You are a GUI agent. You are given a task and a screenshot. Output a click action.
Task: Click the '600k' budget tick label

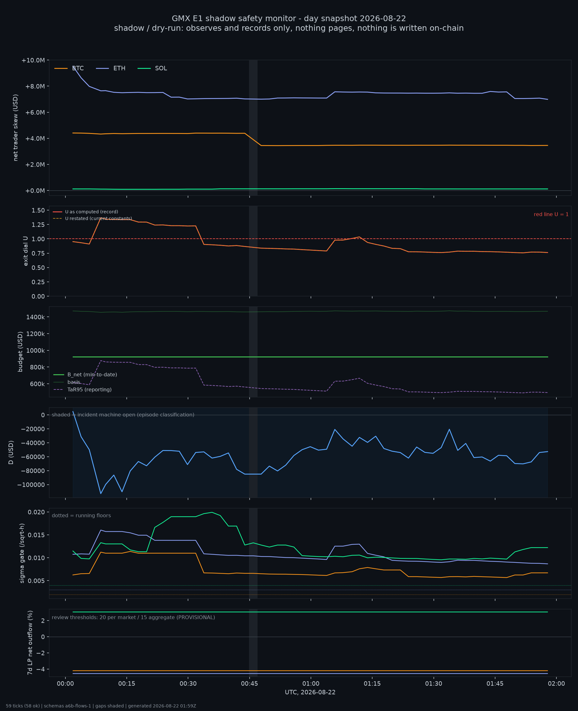point(37,384)
